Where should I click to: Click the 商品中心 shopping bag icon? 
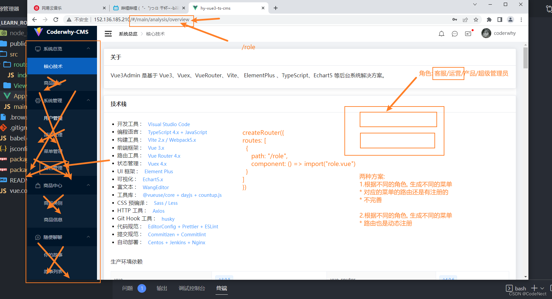click(38, 186)
